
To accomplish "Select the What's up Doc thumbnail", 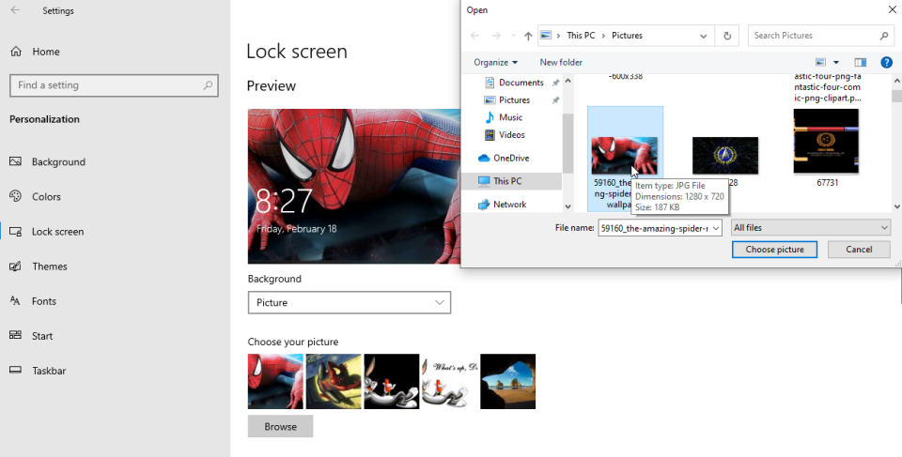I will (x=450, y=381).
